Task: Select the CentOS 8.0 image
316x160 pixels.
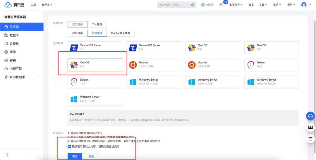Action: (x=272, y=48)
